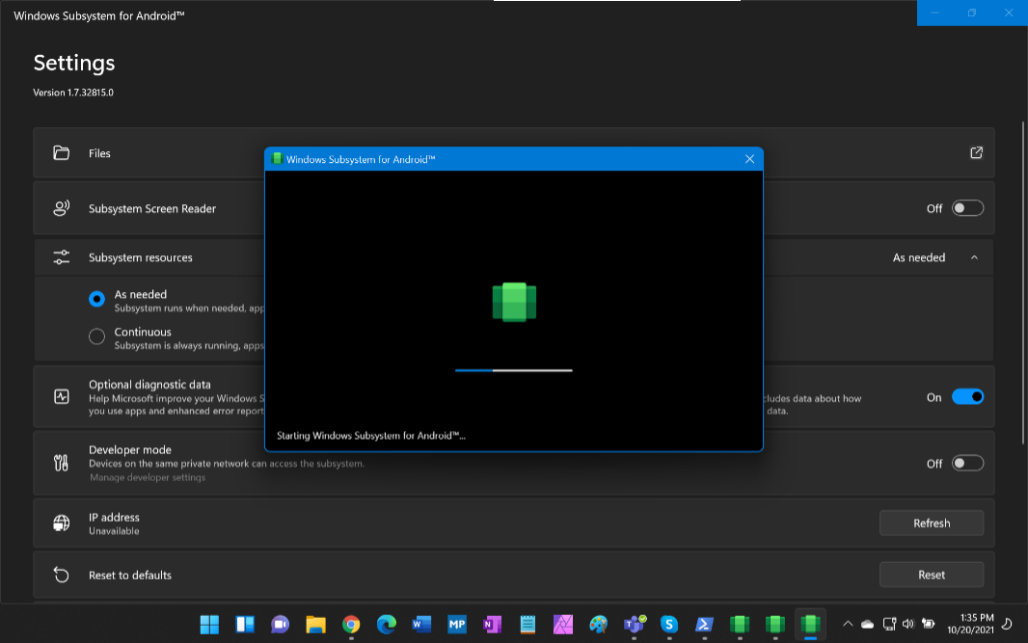Click the startup progress bar
The image size is (1028, 643).
click(513, 370)
